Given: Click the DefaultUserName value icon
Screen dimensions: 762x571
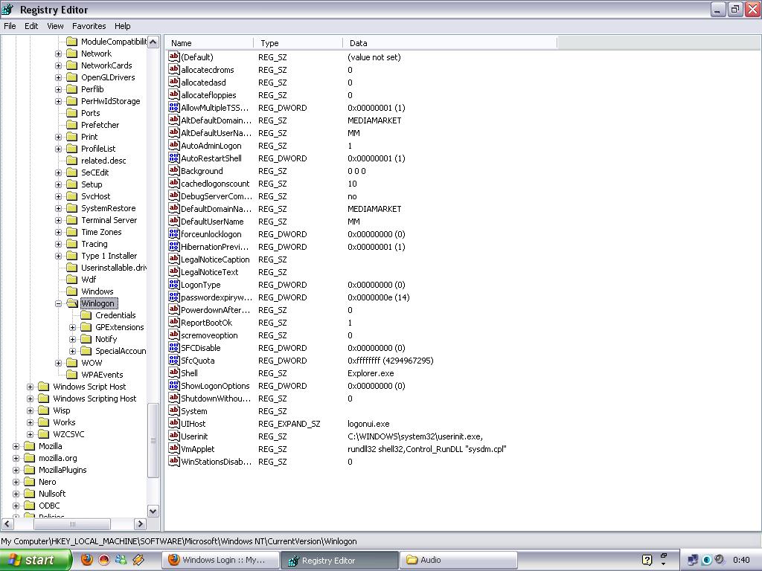Looking at the screenshot, I should (174, 222).
